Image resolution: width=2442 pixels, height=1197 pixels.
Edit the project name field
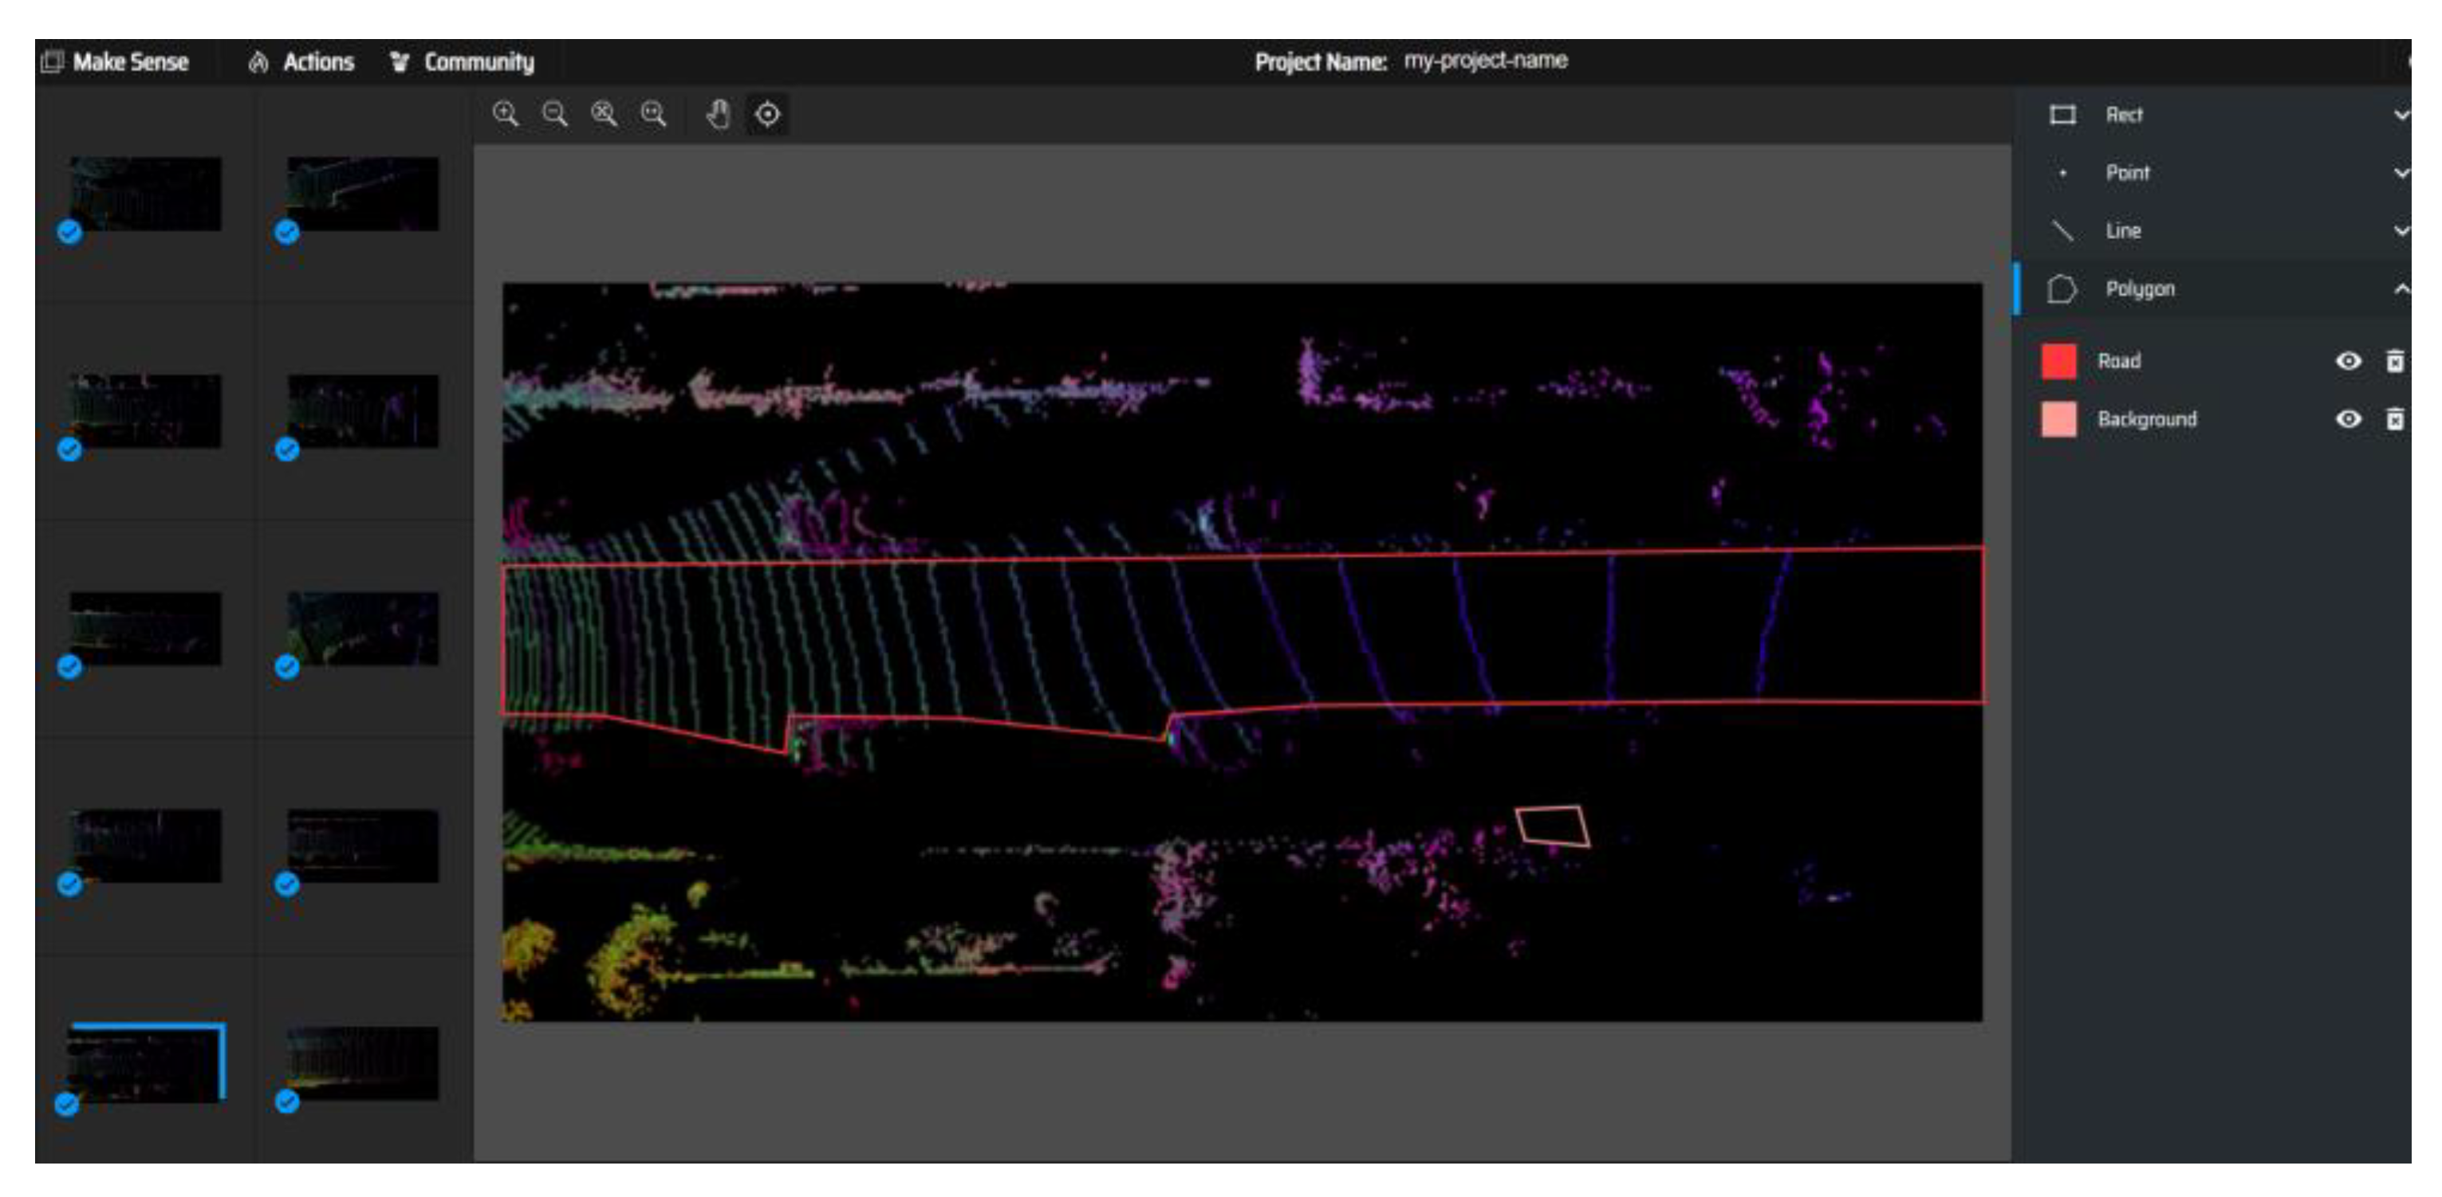click(1486, 61)
